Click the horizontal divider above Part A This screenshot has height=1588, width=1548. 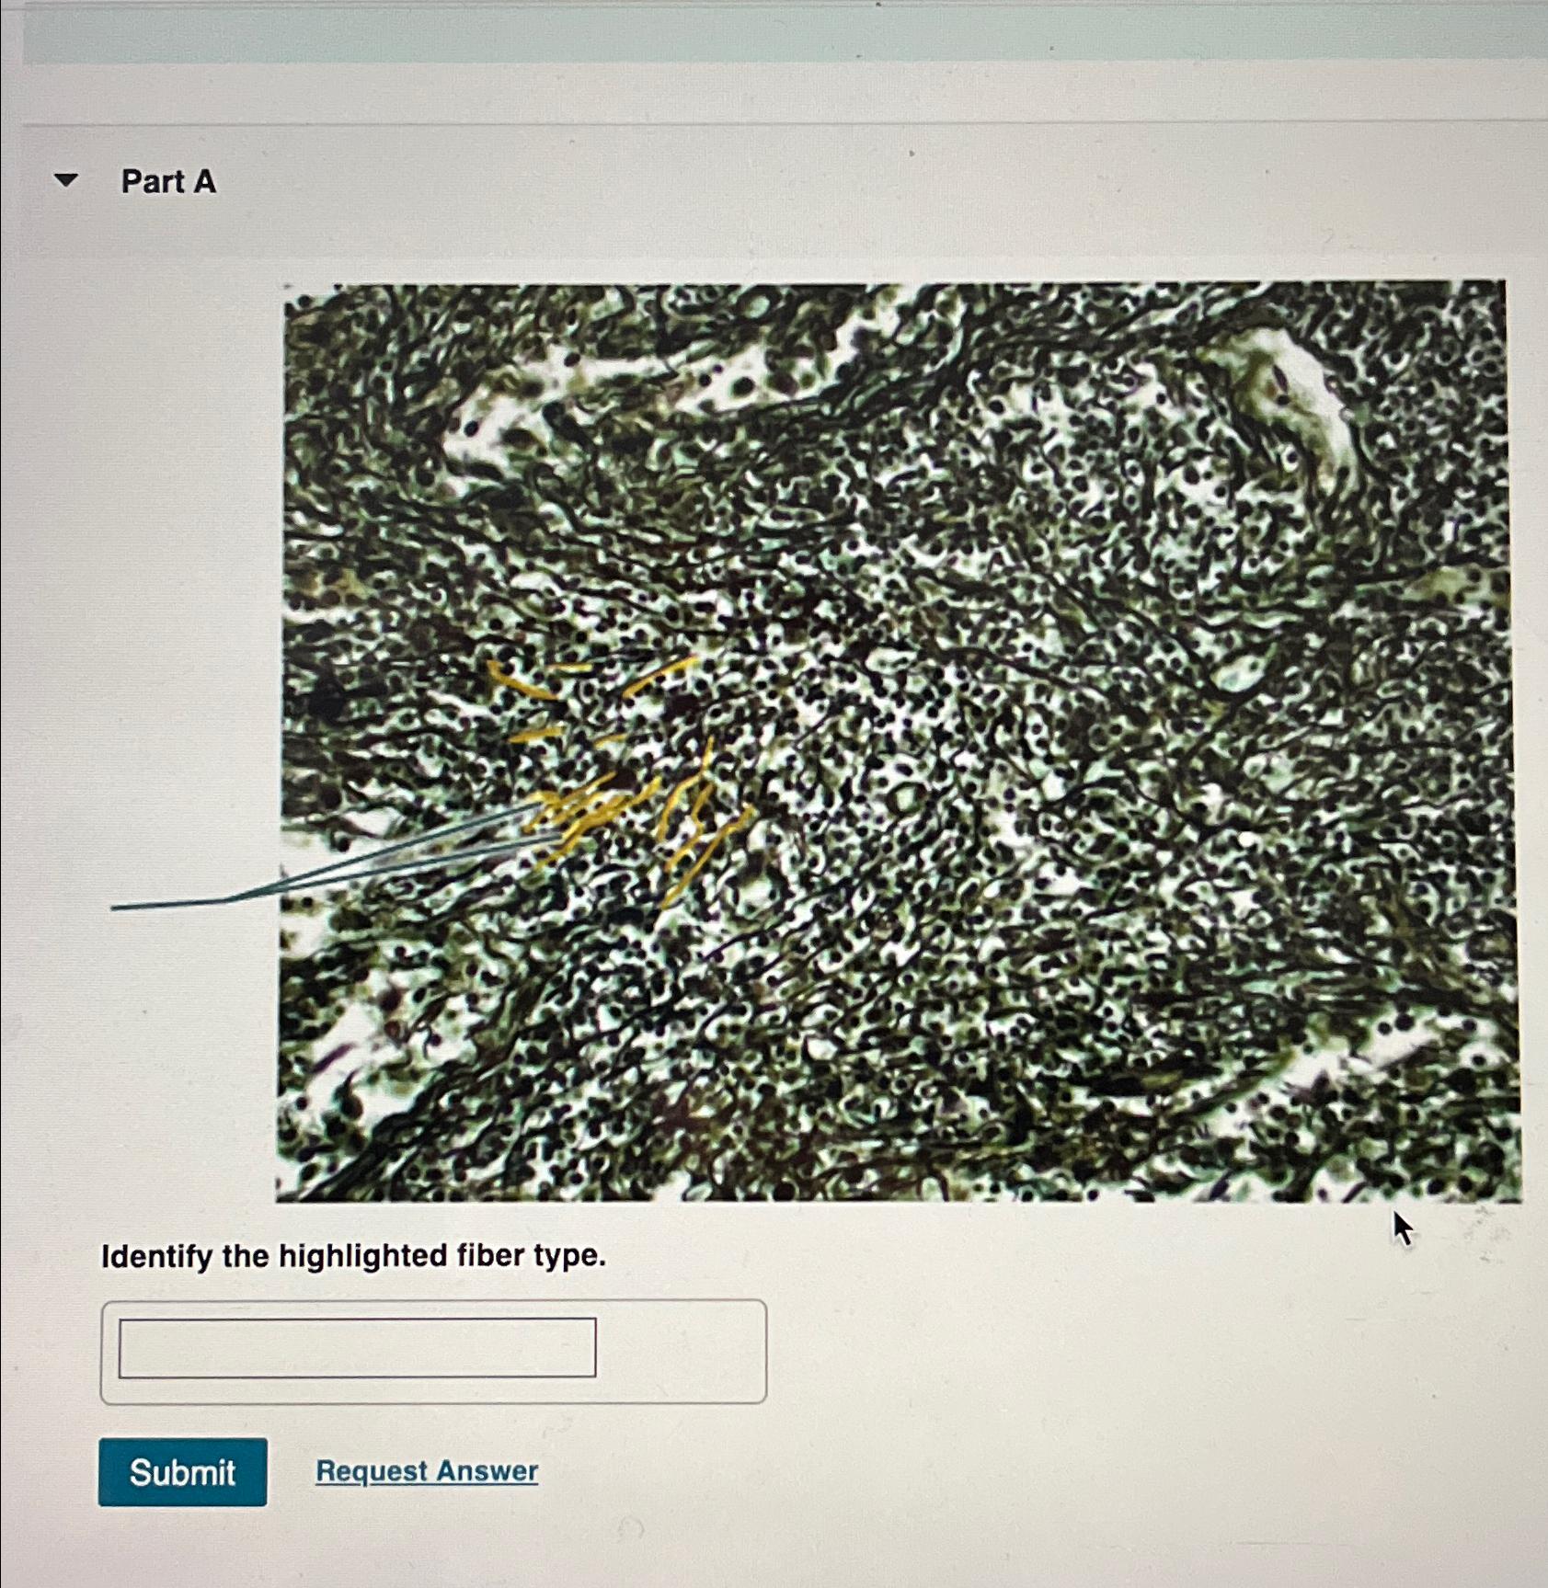pos(782,123)
